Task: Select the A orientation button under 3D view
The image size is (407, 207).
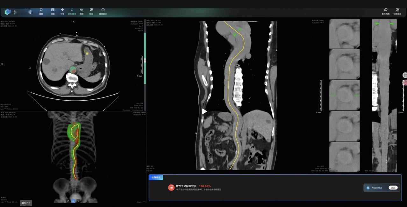Action: pos(73,201)
